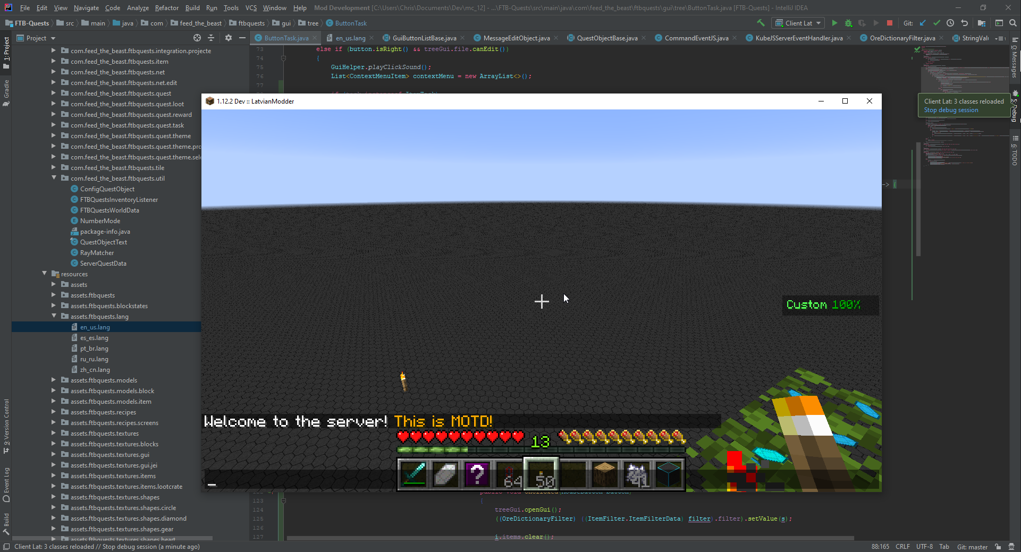This screenshot has width=1021, height=552.
Task: Commit changes with Git green checkmark
Action: (x=936, y=23)
